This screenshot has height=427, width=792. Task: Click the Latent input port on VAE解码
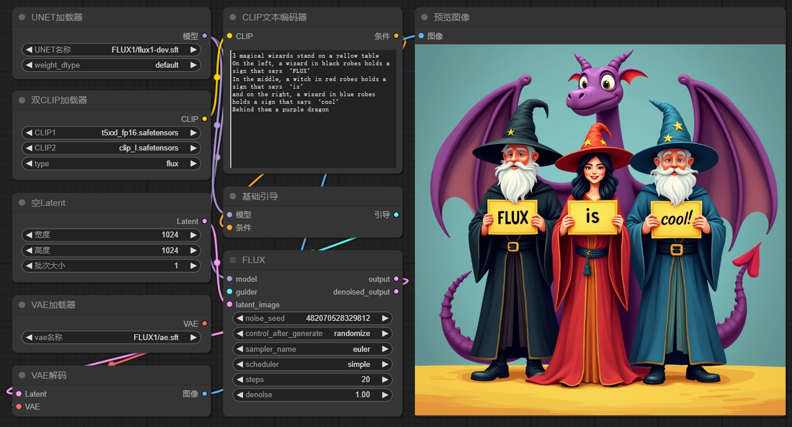(x=19, y=394)
